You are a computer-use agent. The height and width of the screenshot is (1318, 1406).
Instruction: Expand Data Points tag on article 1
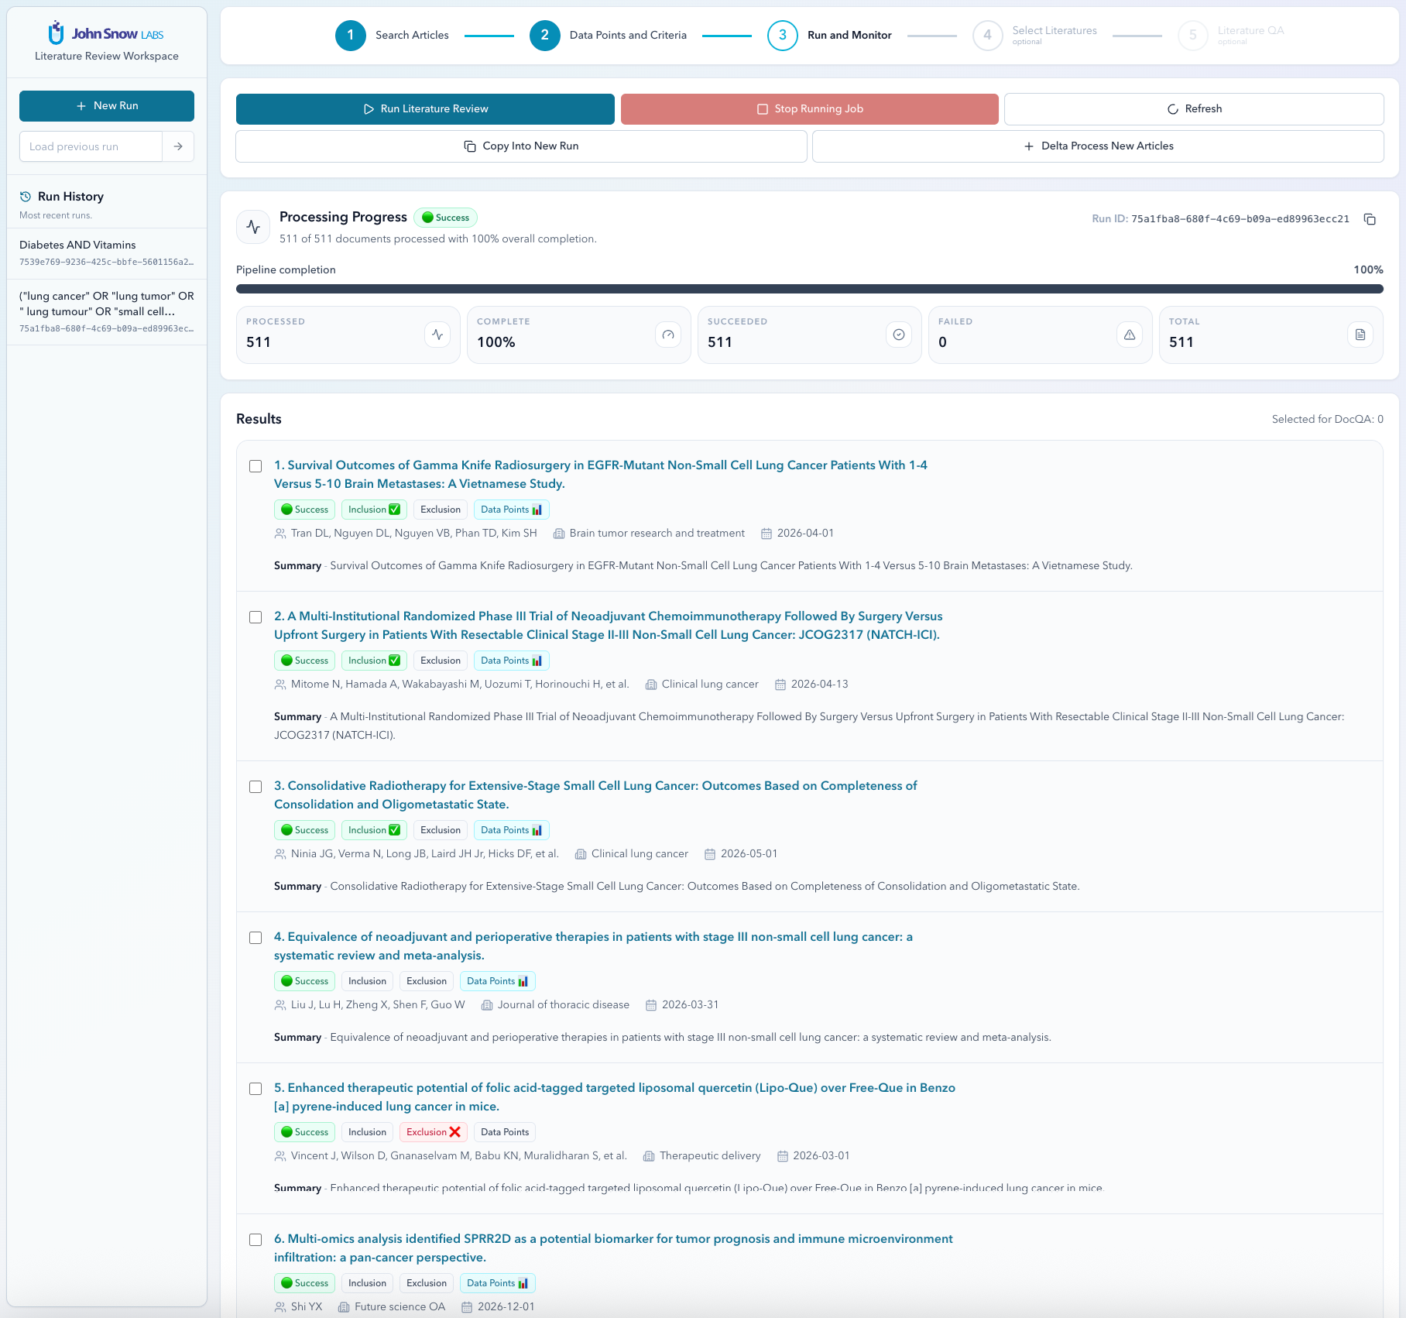click(x=511, y=510)
